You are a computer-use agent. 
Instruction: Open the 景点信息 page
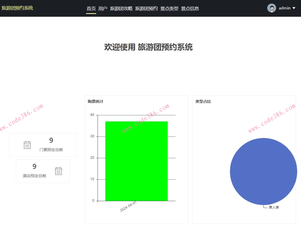click(x=190, y=8)
